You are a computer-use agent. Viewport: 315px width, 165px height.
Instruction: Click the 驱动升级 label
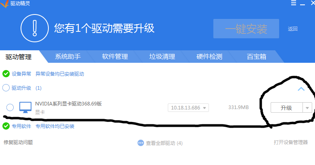pos(21,88)
